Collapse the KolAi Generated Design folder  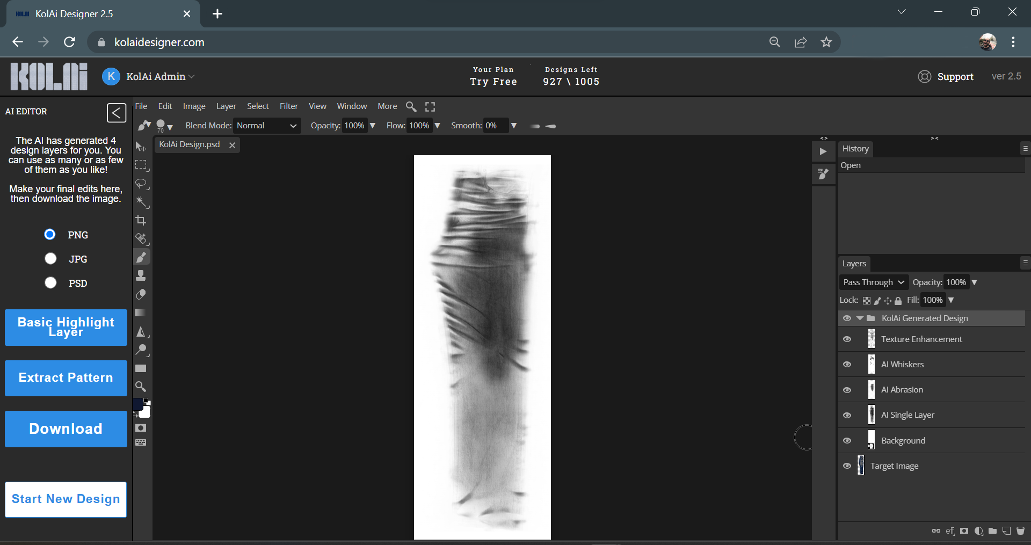pyautogui.click(x=860, y=318)
